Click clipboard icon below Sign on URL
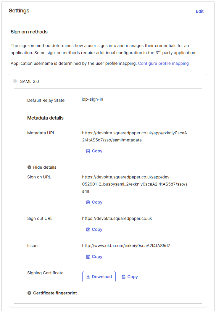 point(88,202)
